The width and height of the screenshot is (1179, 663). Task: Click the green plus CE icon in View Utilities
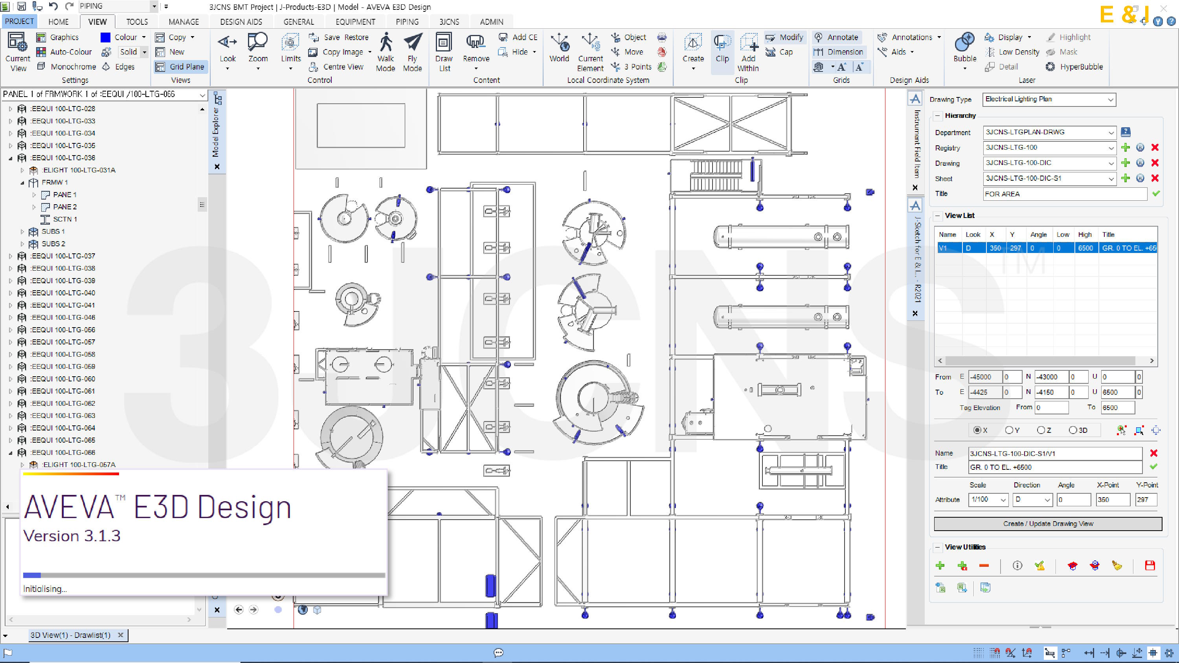[x=962, y=566]
